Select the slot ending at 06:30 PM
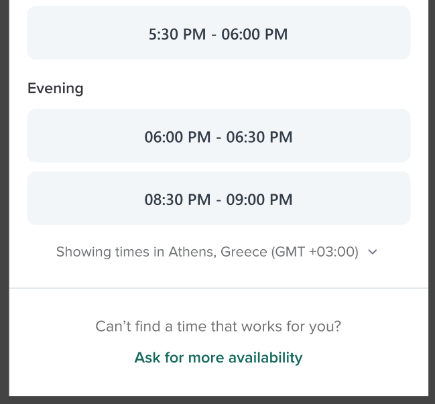Screen dimensions: 435x404 (219, 136)
